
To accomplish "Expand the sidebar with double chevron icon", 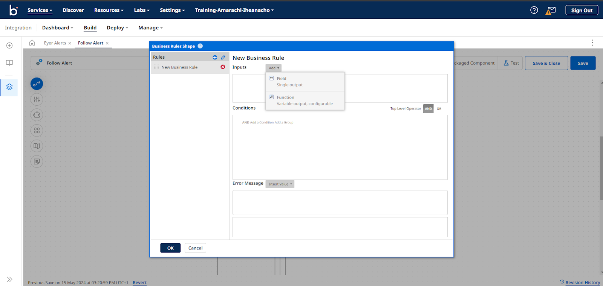I will [9, 279].
